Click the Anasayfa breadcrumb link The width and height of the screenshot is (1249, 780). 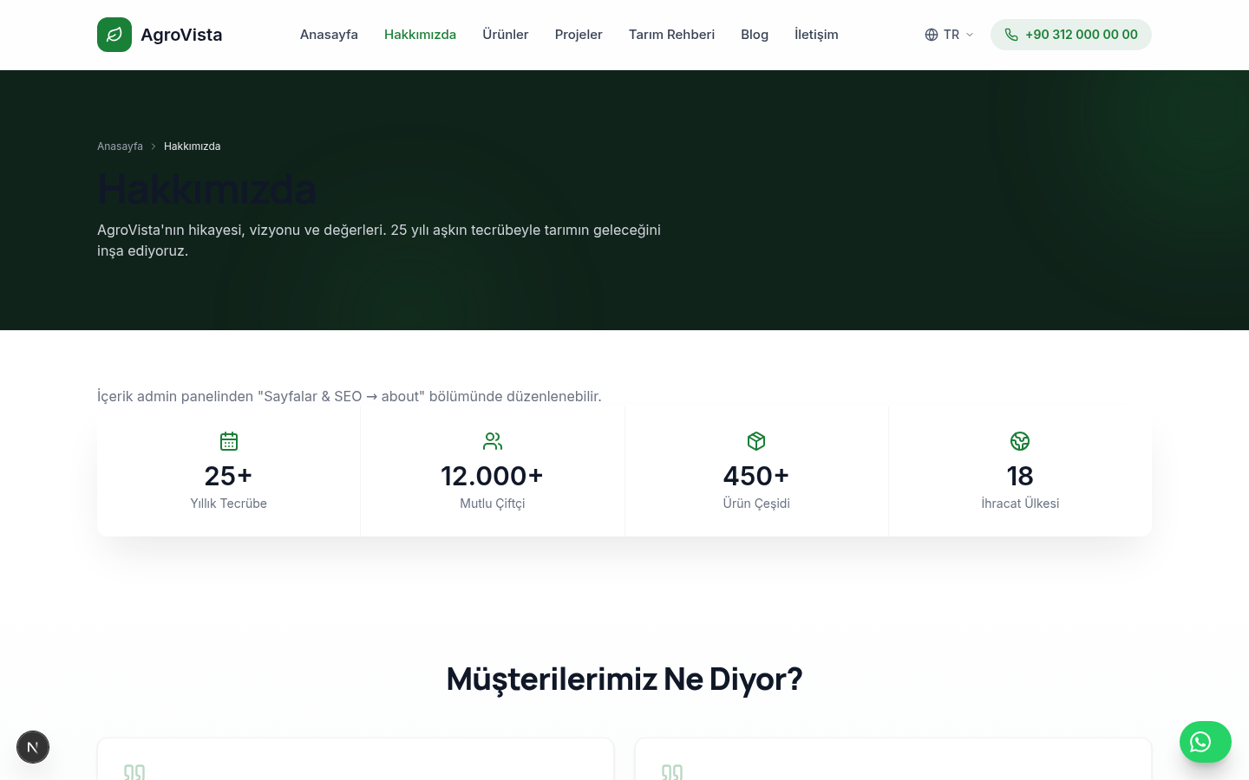(x=120, y=146)
